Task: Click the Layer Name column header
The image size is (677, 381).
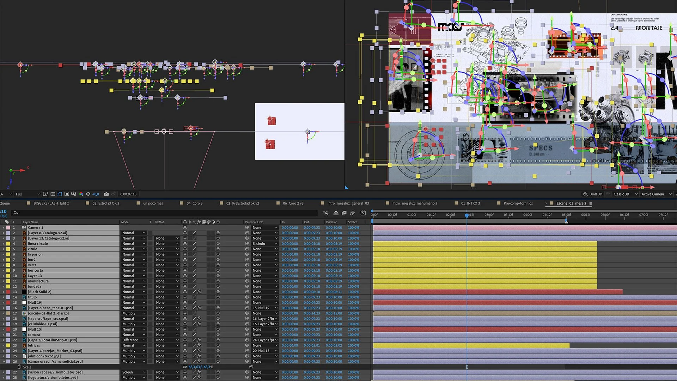Action: pos(31,222)
